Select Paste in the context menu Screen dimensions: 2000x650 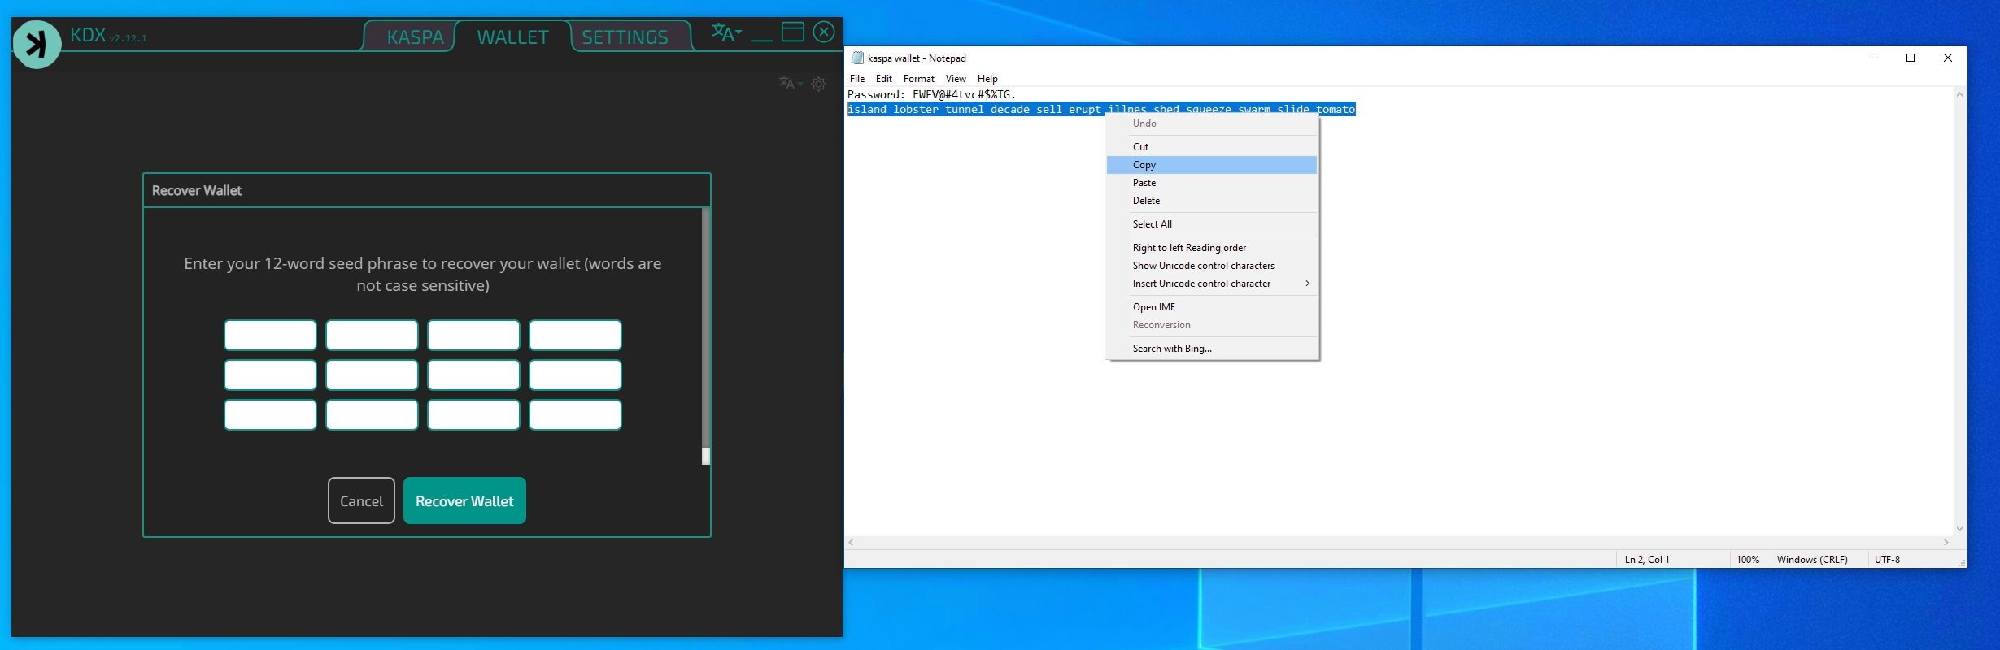tap(1212, 183)
